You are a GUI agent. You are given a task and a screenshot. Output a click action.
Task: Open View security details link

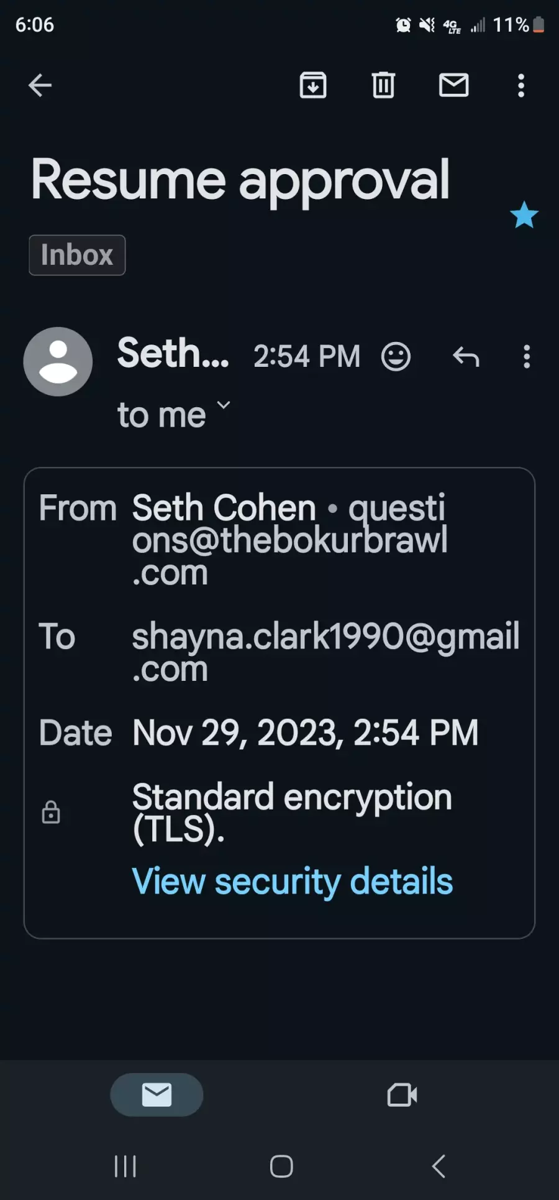293,882
